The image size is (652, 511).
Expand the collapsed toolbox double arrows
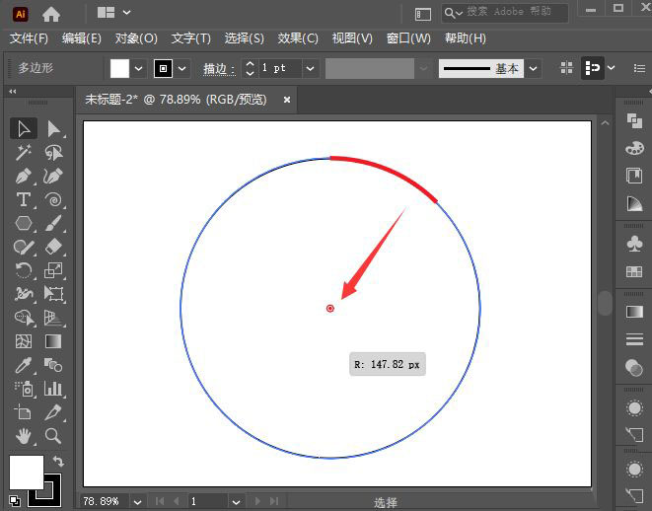[13, 92]
